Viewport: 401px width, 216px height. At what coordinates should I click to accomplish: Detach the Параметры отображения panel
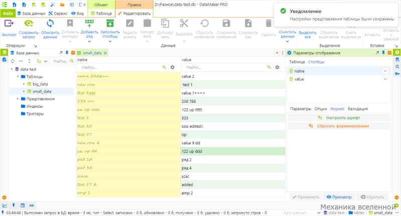tap(377, 53)
